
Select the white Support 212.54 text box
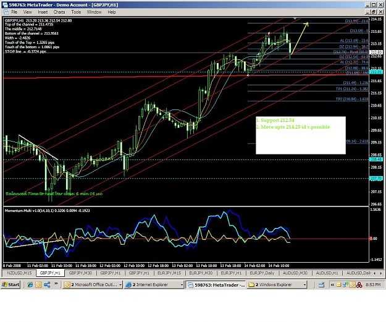(301, 135)
